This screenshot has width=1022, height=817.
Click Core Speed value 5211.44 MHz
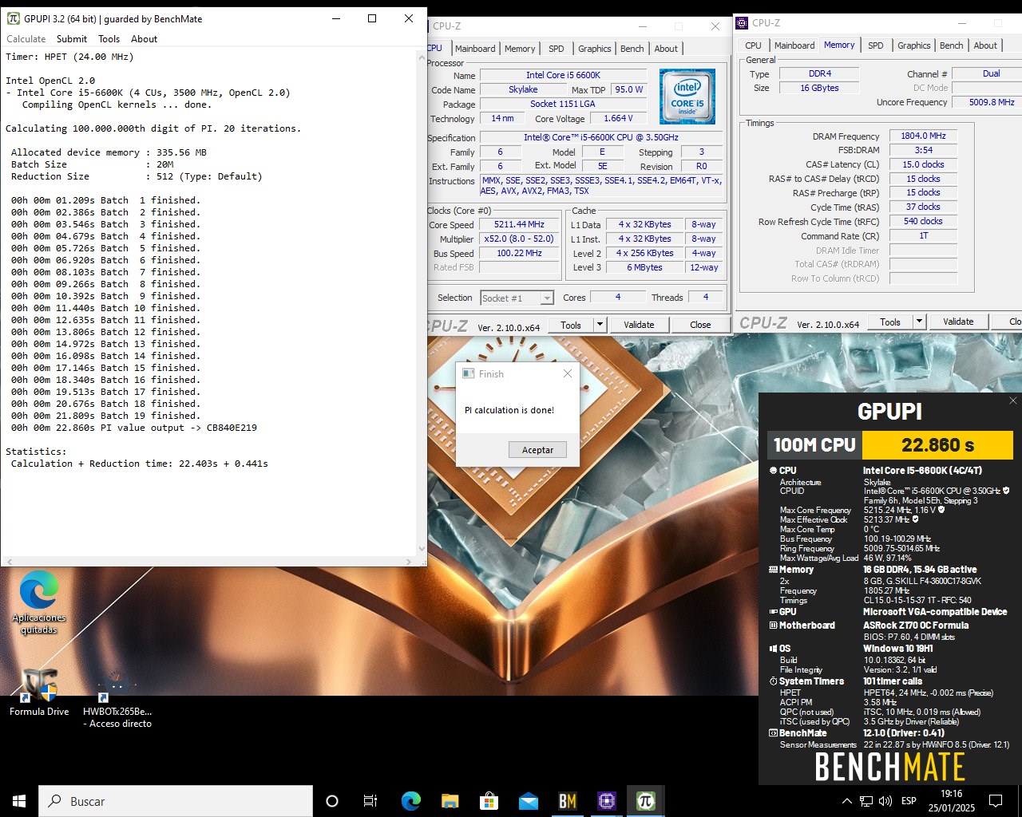(x=519, y=225)
